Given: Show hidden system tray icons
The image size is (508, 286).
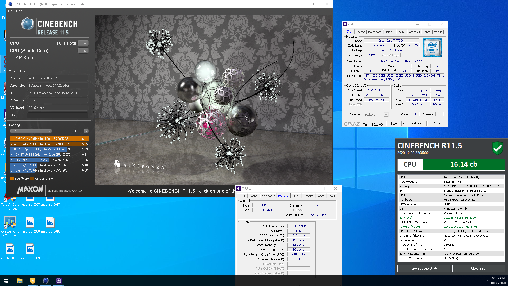Looking at the screenshot, I should coord(486,281).
